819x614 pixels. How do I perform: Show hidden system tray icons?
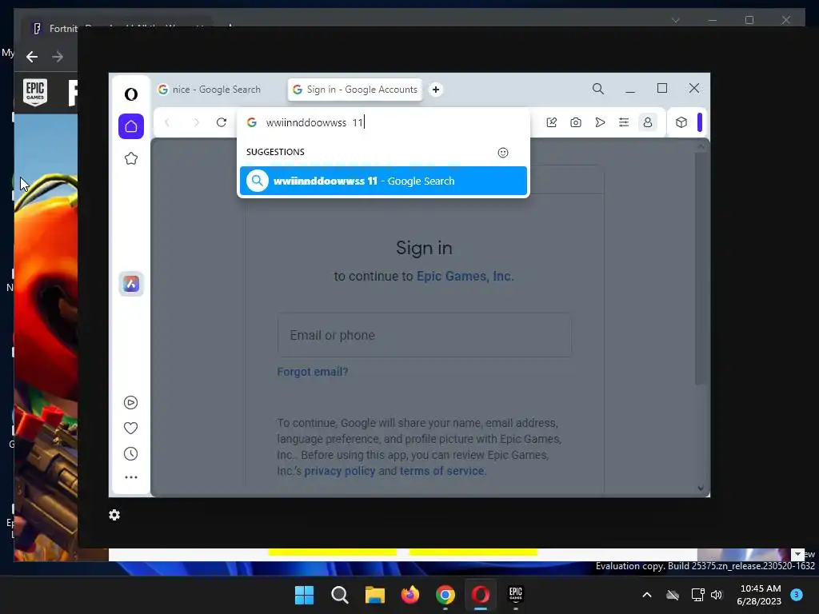(x=646, y=595)
